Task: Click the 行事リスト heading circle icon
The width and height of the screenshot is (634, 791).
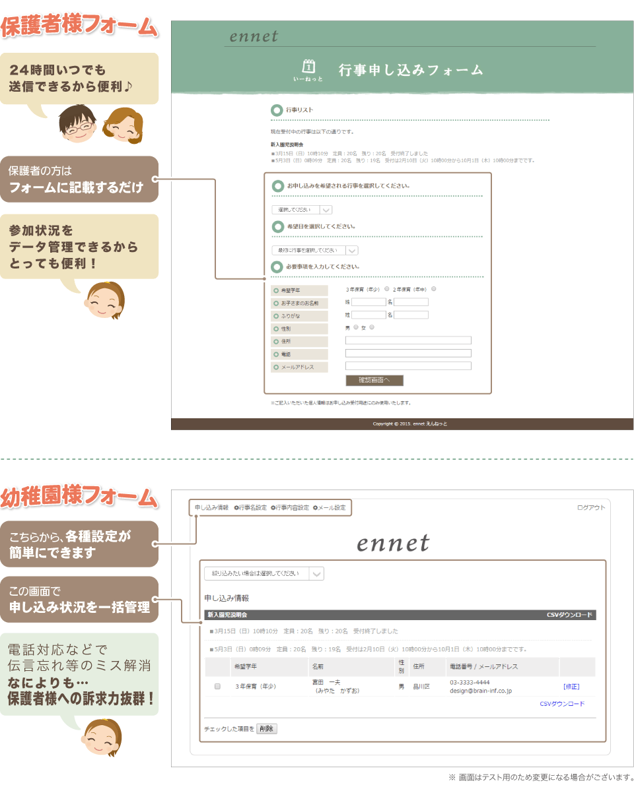Action: (276, 110)
